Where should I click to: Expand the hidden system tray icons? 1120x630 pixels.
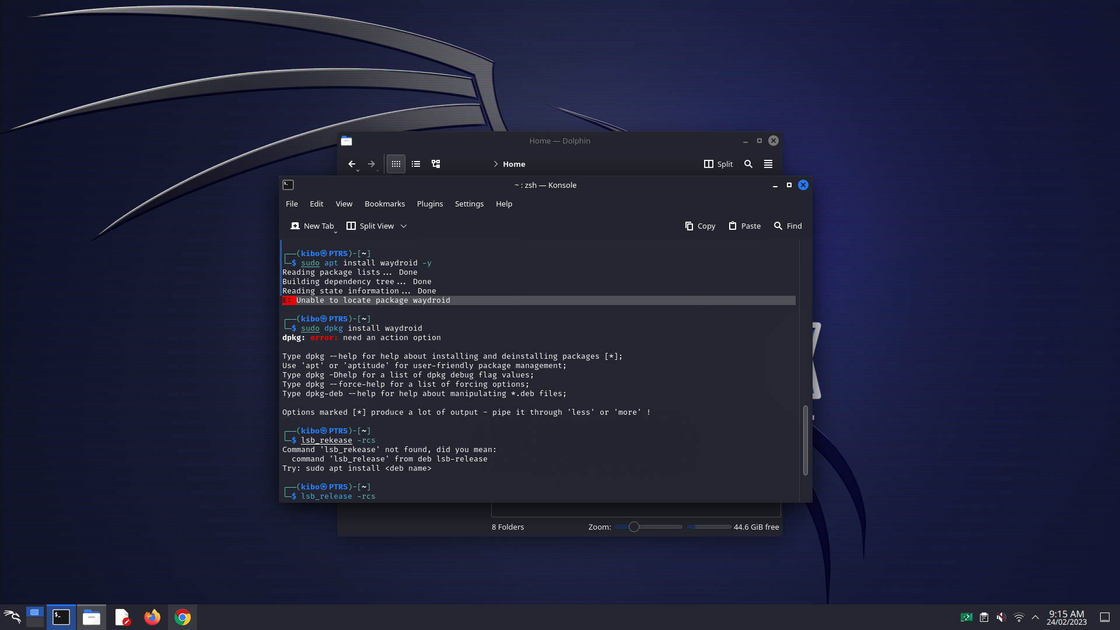(1035, 617)
